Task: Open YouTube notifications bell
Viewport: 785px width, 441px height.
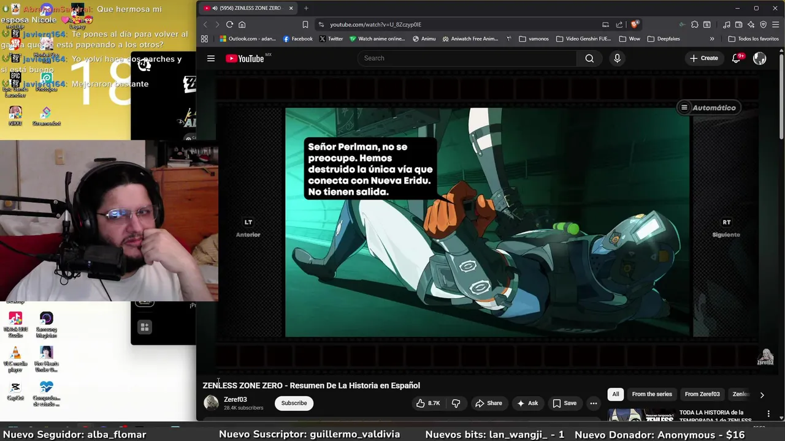Action: tap(737, 58)
